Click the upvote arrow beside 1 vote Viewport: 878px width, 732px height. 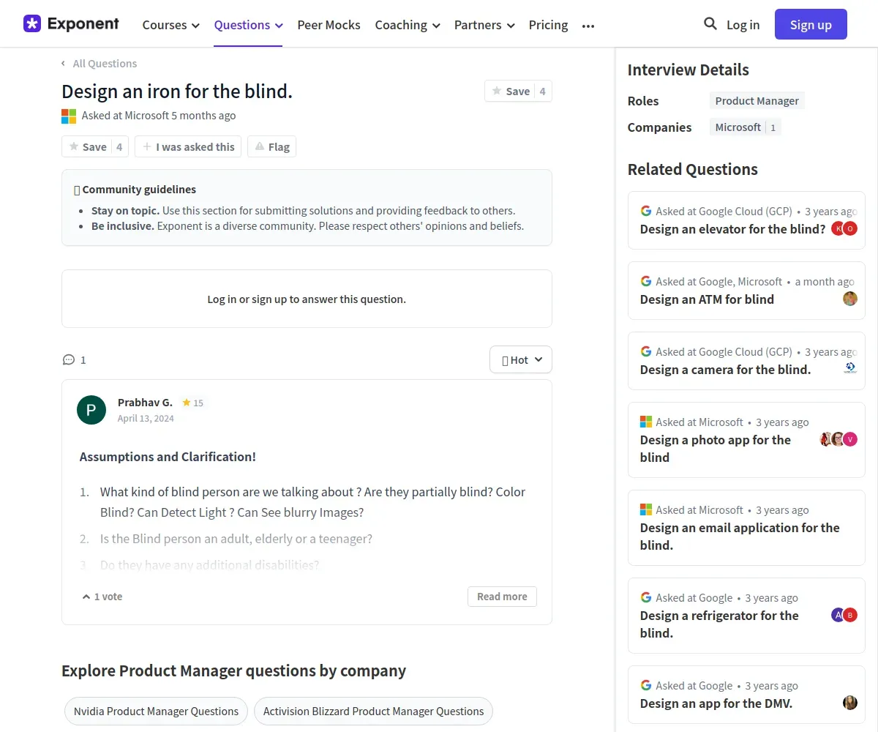(86, 597)
